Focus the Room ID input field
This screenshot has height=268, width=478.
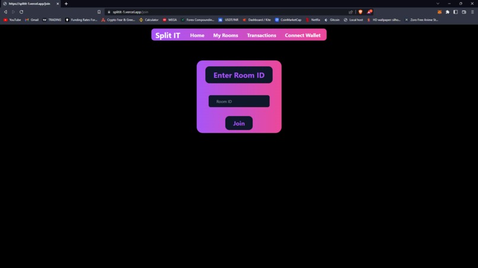click(239, 101)
